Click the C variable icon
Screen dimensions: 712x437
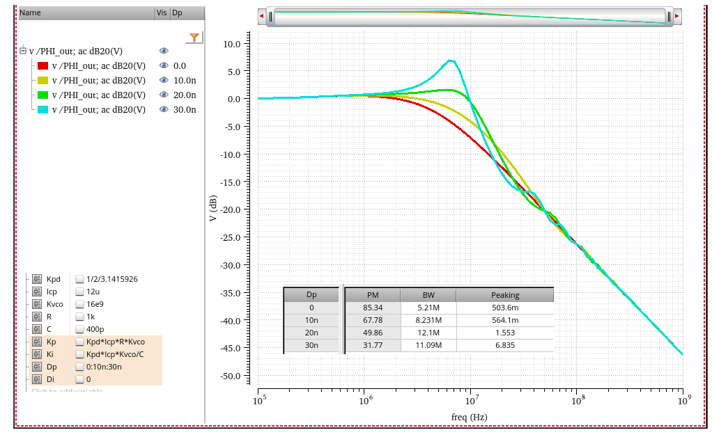37,329
